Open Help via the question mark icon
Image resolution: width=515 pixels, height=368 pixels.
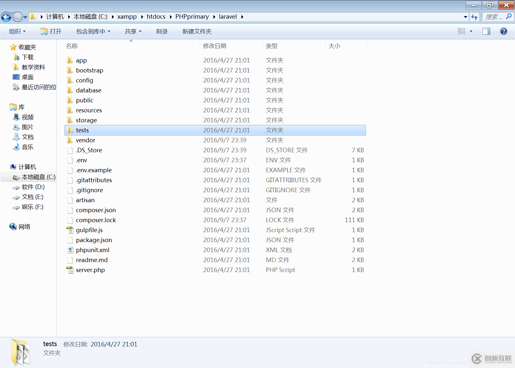pyautogui.click(x=504, y=31)
